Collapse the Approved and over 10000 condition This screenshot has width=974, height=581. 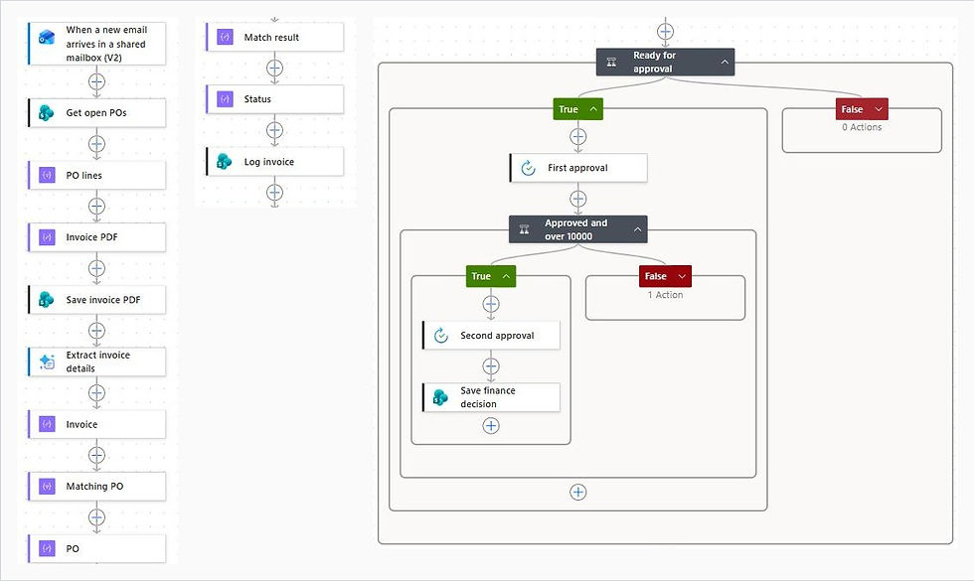pyautogui.click(x=637, y=229)
